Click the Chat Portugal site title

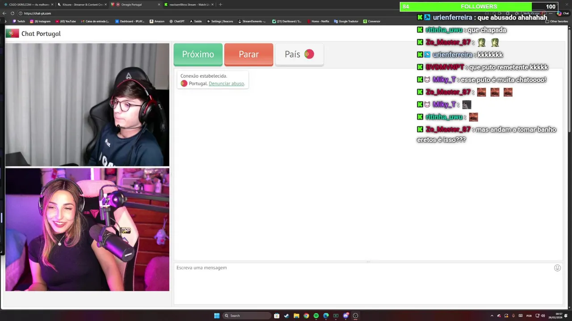click(x=41, y=33)
